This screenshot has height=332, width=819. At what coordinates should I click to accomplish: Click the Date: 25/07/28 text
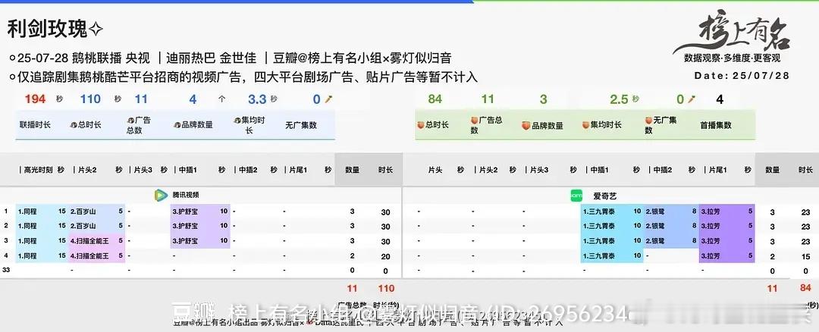coord(742,76)
